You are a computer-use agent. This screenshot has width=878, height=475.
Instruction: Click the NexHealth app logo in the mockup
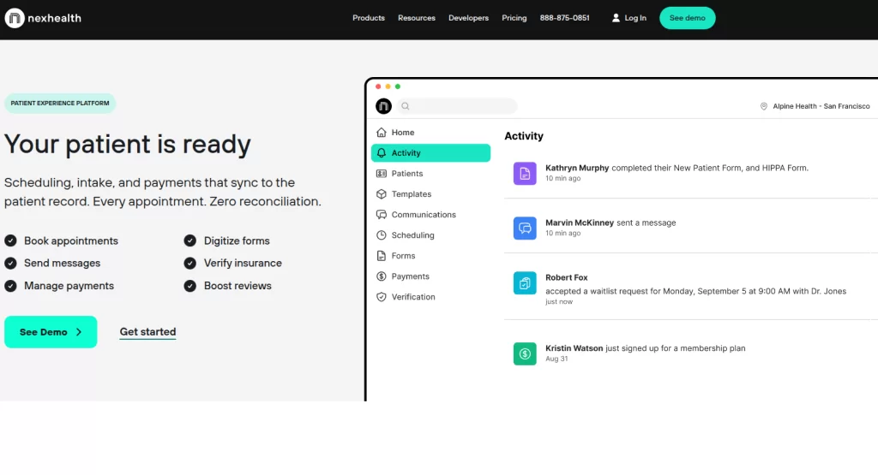pyautogui.click(x=383, y=105)
